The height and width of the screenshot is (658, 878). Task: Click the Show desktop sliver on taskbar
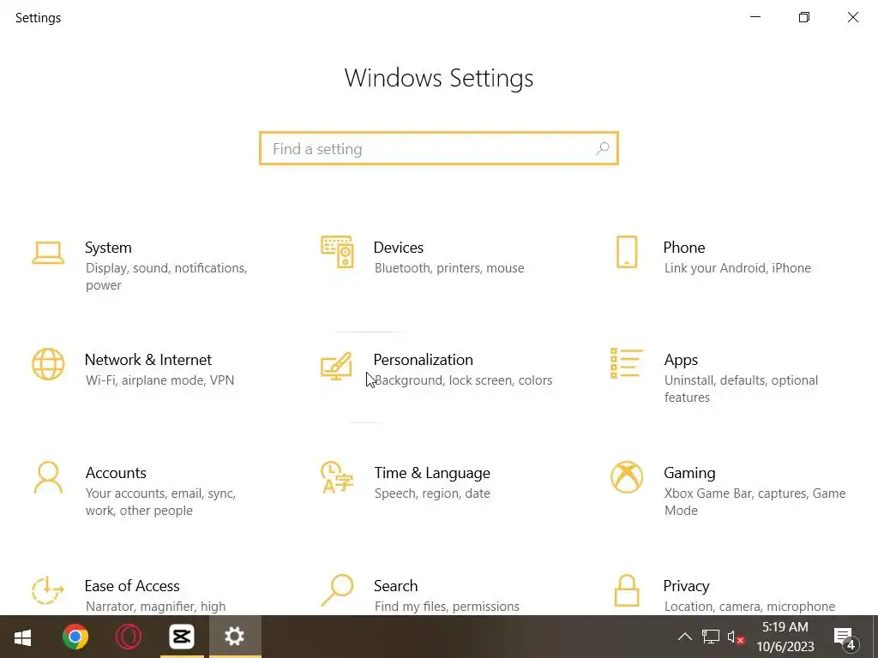(875, 637)
